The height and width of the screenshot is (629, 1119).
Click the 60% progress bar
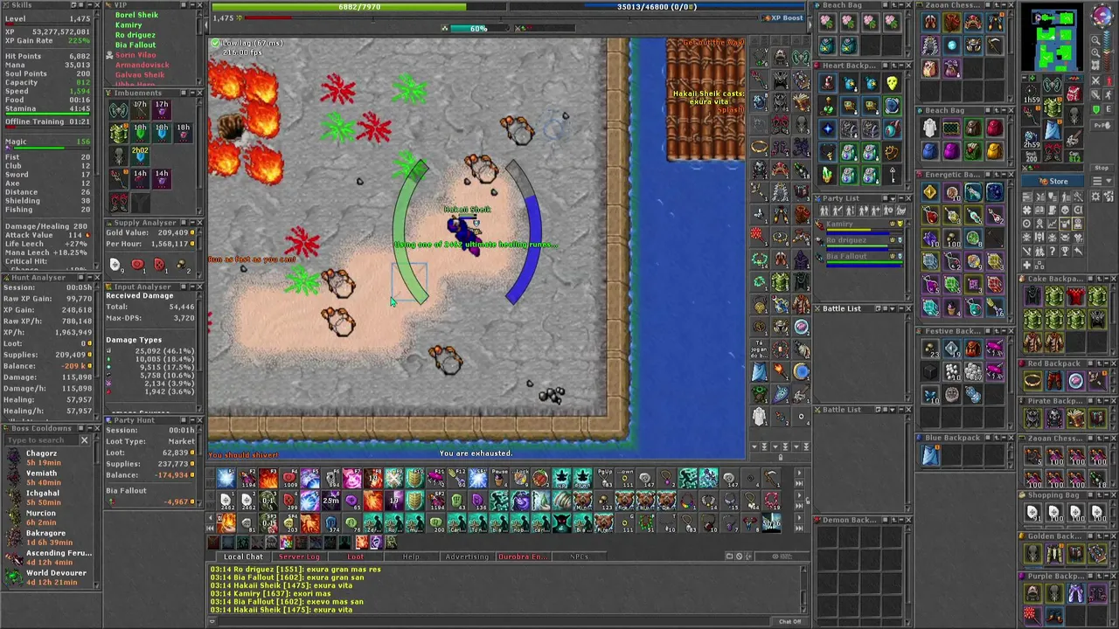[479, 29]
